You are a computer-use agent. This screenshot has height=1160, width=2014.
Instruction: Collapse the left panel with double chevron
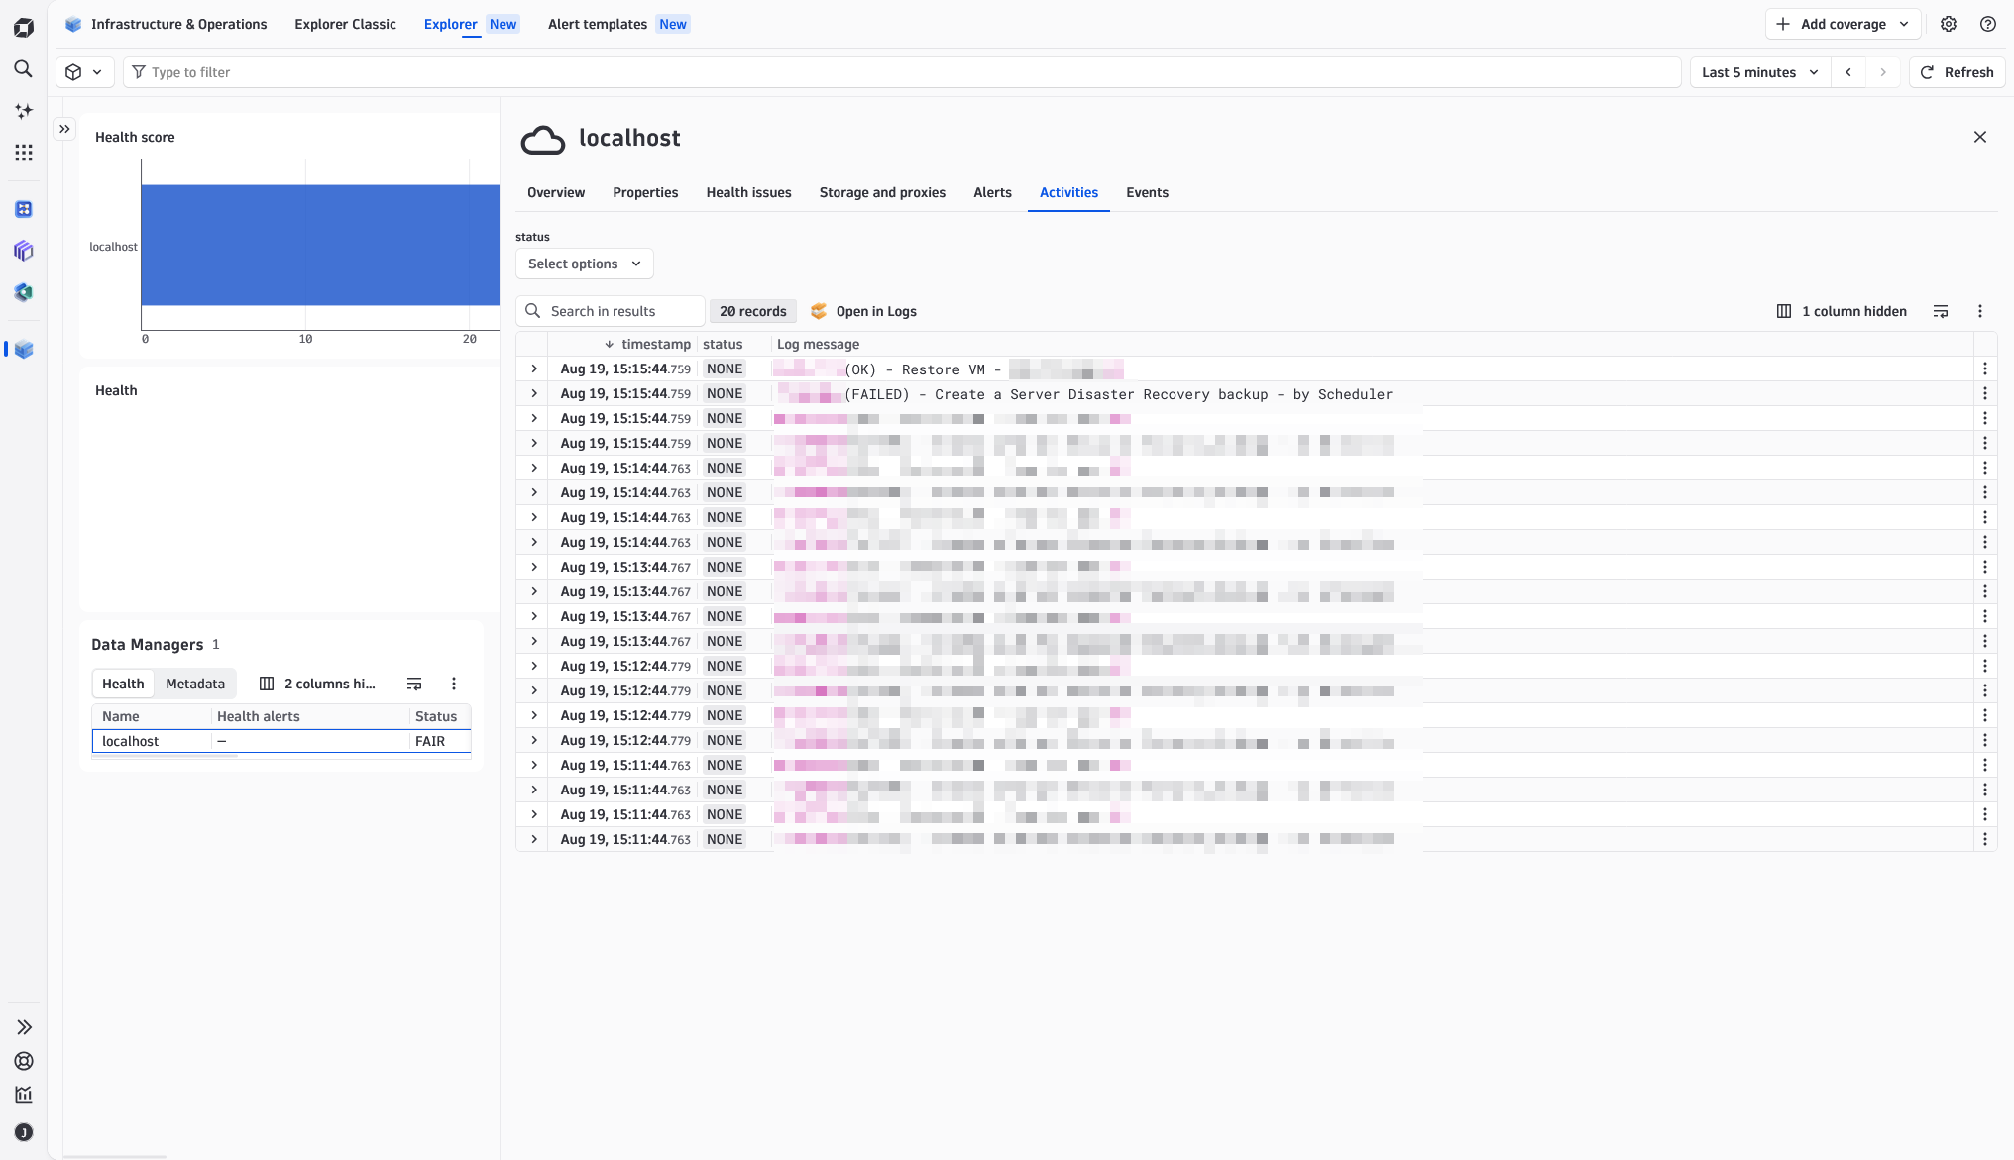pyautogui.click(x=64, y=129)
